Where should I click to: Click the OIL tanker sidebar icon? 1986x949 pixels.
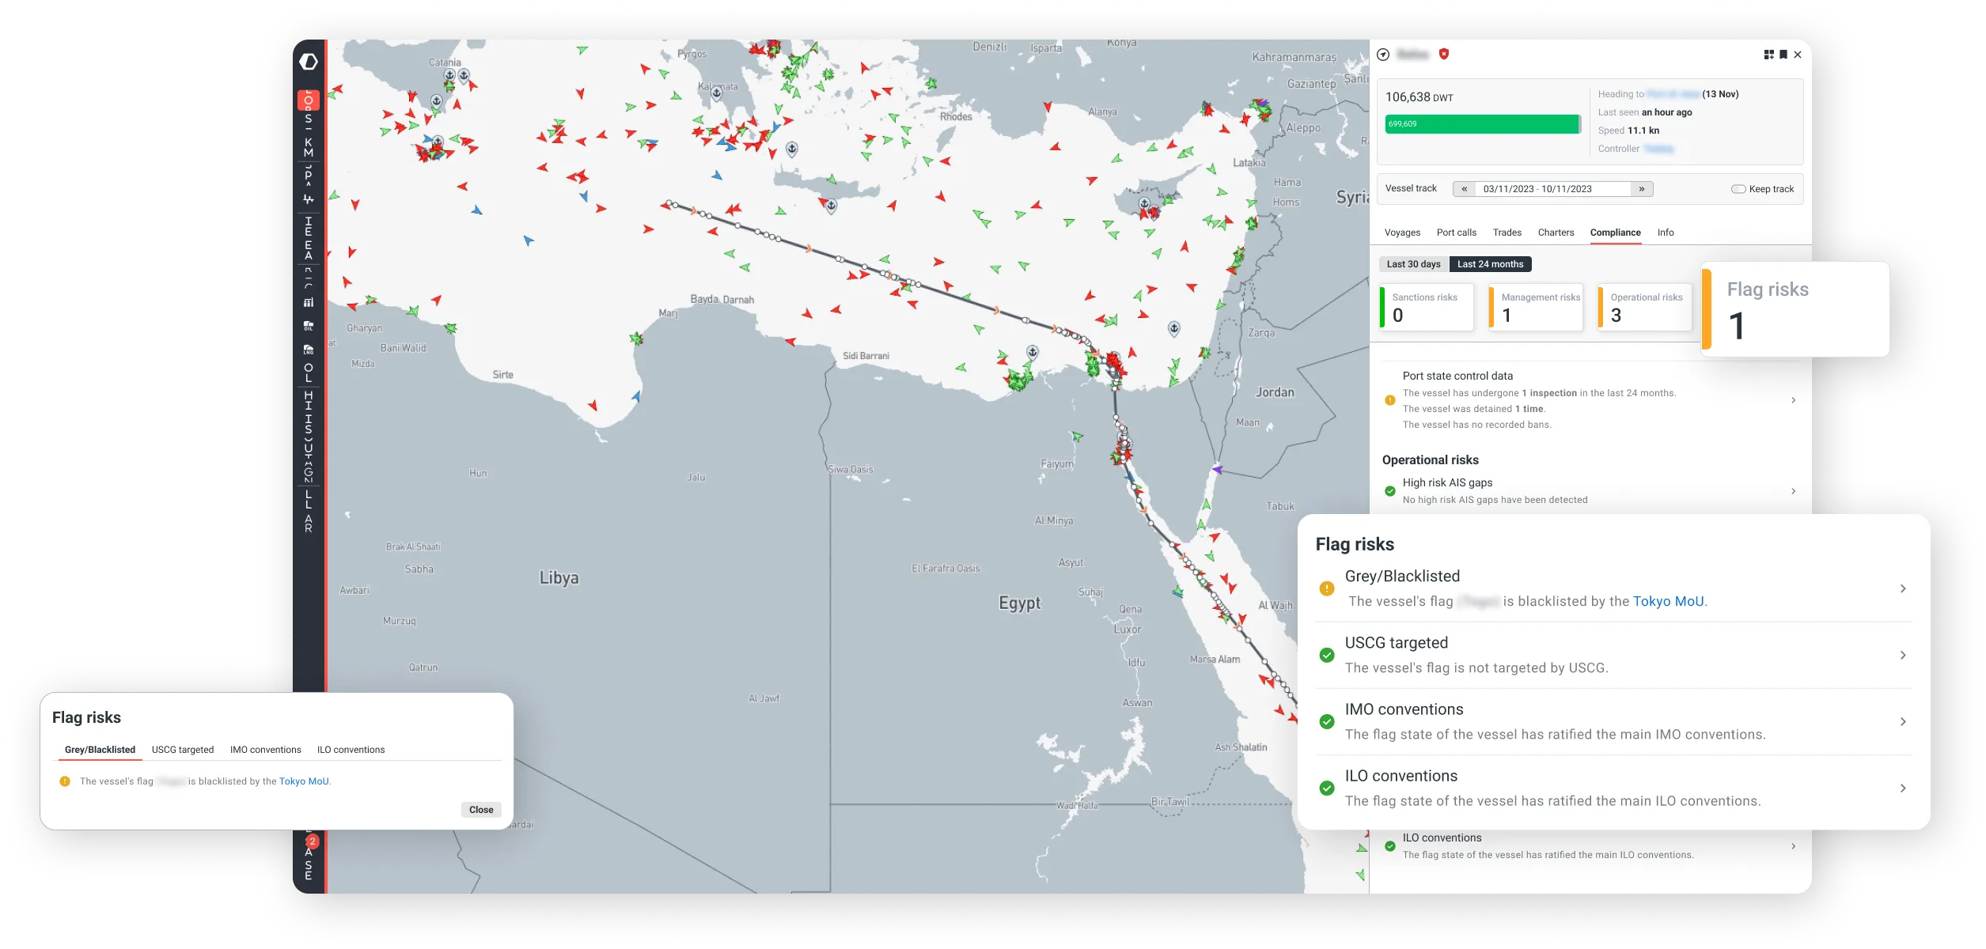pos(309,325)
